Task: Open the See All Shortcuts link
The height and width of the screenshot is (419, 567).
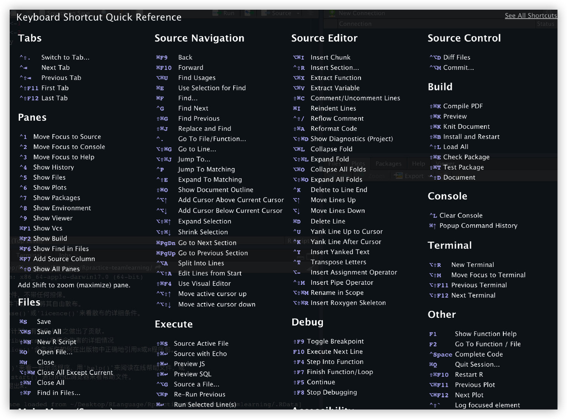Action: [x=531, y=16]
